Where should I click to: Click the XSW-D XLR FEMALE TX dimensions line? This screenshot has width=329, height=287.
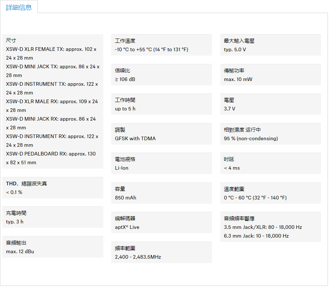[51, 53]
